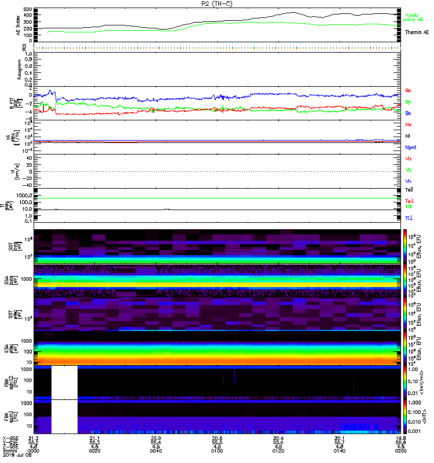434x463 pixels.
Task: Click the blue Bx legend label
Action: click(x=408, y=113)
